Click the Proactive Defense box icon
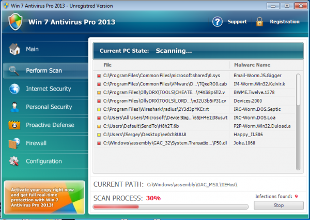 point(14,125)
